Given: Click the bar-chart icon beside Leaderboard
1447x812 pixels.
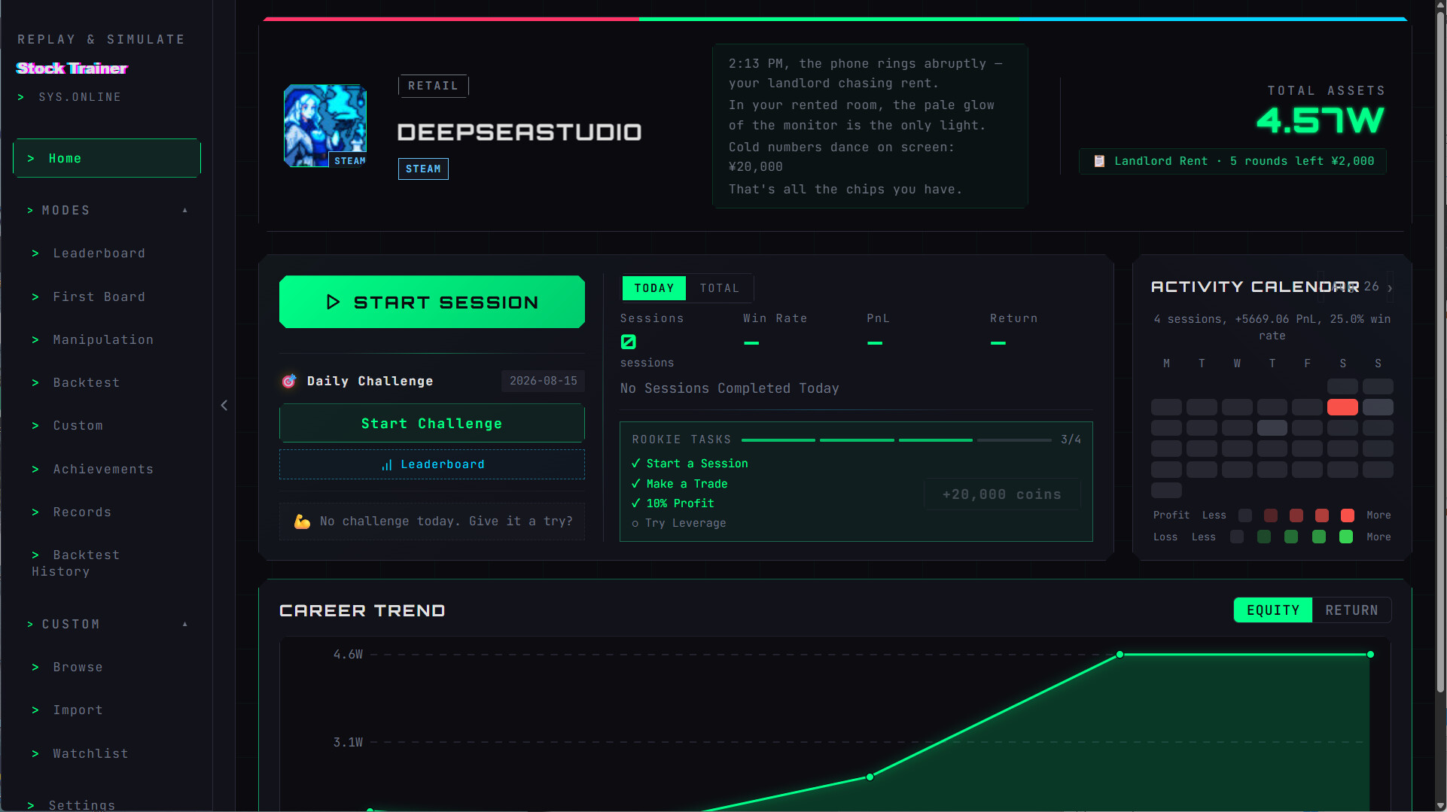Looking at the screenshot, I should pyautogui.click(x=387, y=465).
